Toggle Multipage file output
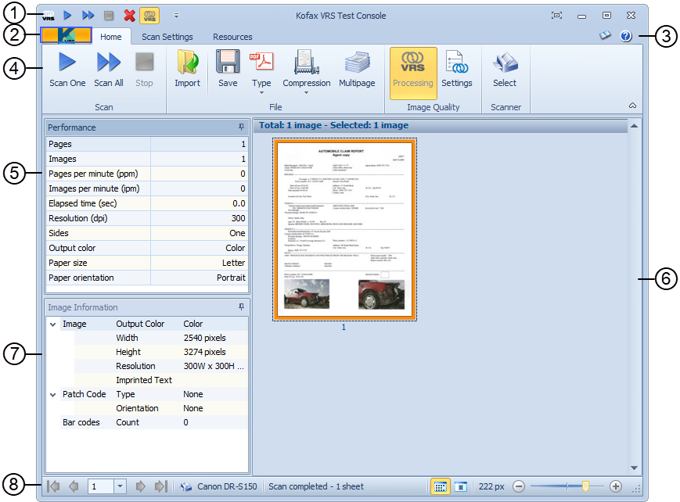 (x=357, y=69)
